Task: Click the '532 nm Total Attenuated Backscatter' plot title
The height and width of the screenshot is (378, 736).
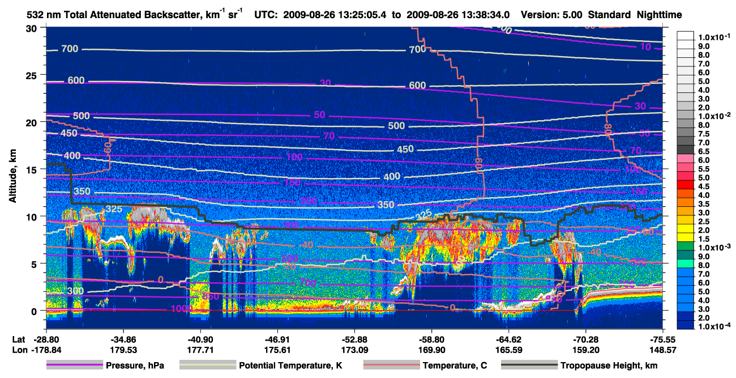Action: pos(135,15)
